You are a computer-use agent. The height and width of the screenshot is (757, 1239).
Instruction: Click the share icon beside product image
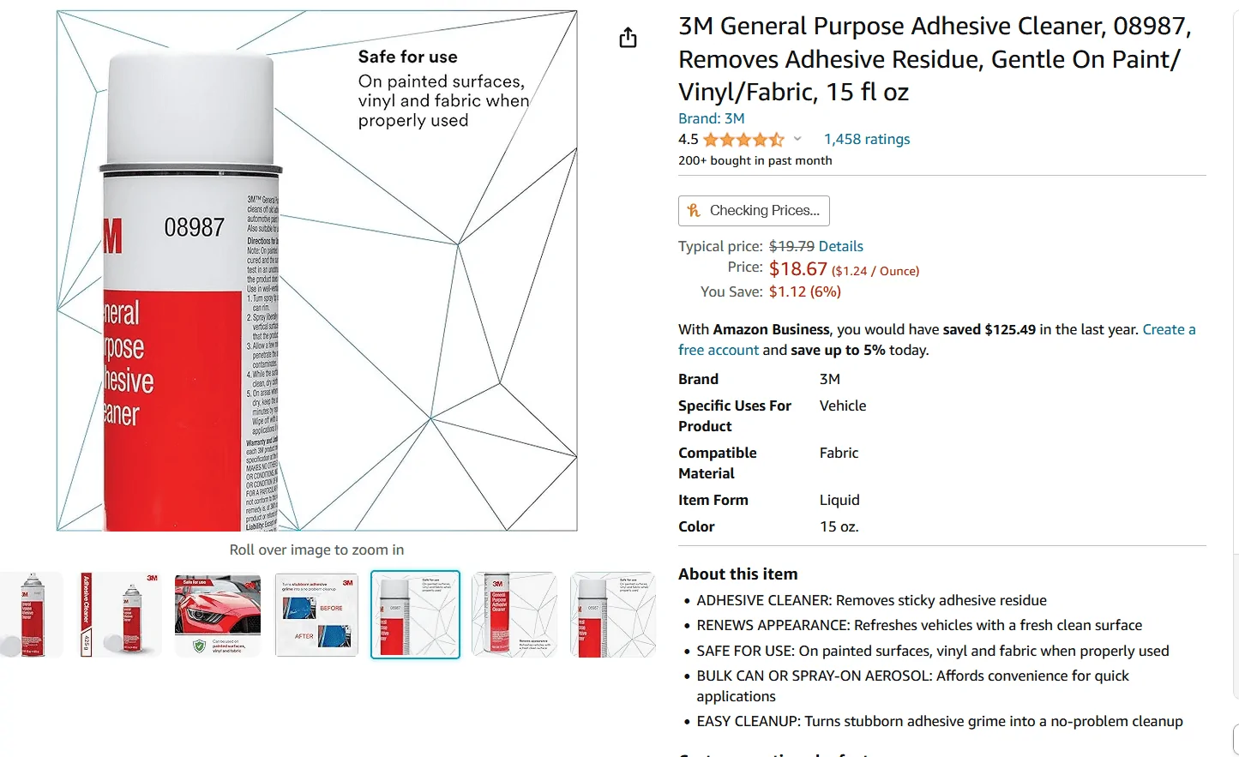628,38
